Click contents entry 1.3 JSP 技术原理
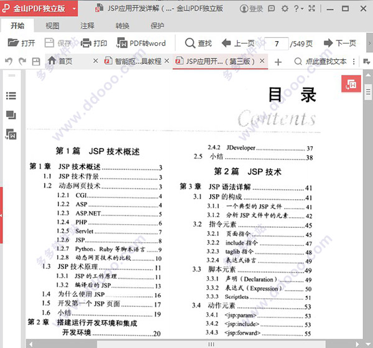Image resolution: width=373 pixels, height=348 pixels. click(101, 267)
